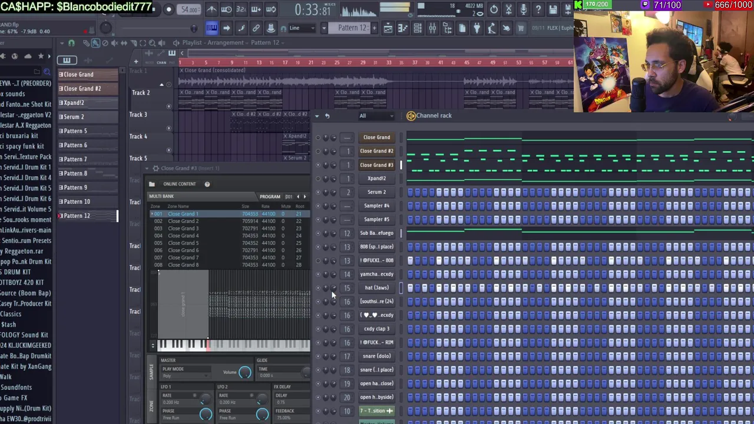
Task: Select zone Close Grand 7 row
Action: 230,257
